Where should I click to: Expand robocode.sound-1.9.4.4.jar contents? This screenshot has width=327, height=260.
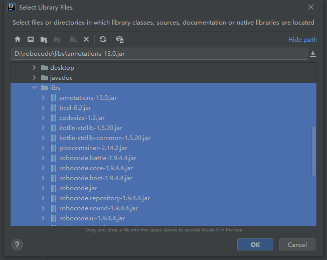(x=43, y=208)
